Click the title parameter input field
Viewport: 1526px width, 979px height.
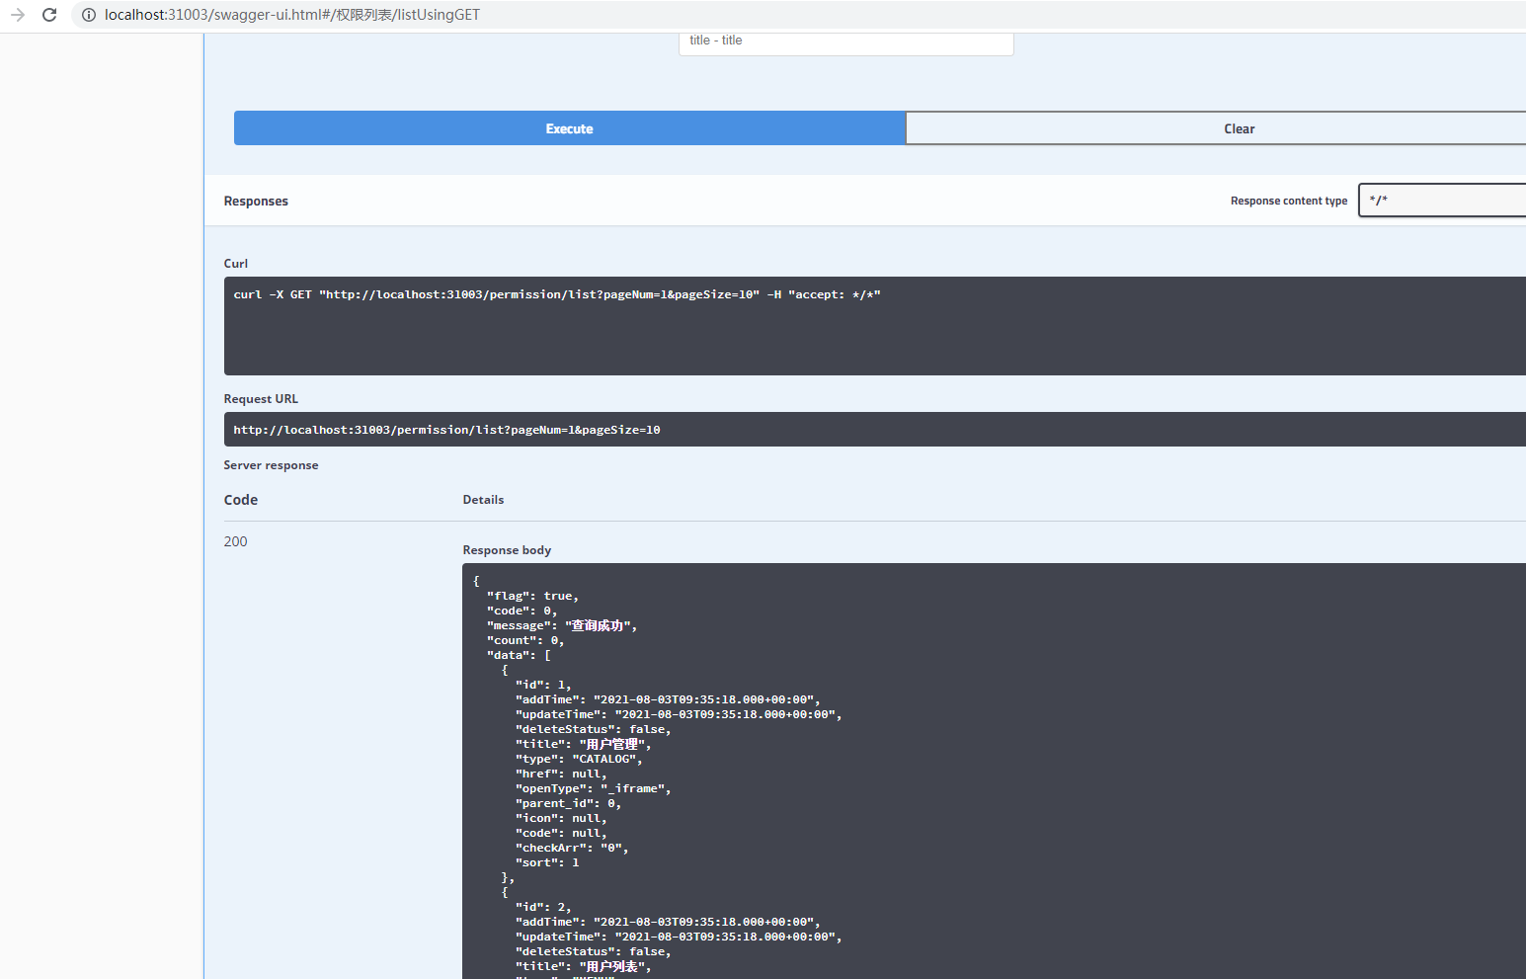tap(845, 42)
